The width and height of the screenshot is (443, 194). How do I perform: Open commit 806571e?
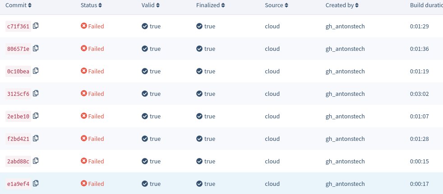pyautogui.click(x=18, y=49)
